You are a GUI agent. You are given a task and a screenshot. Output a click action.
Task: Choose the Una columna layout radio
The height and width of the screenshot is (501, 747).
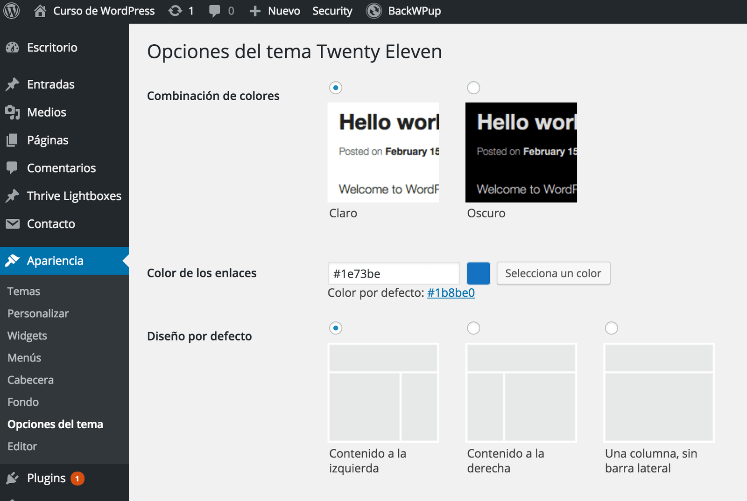click(x=612, y=328)
